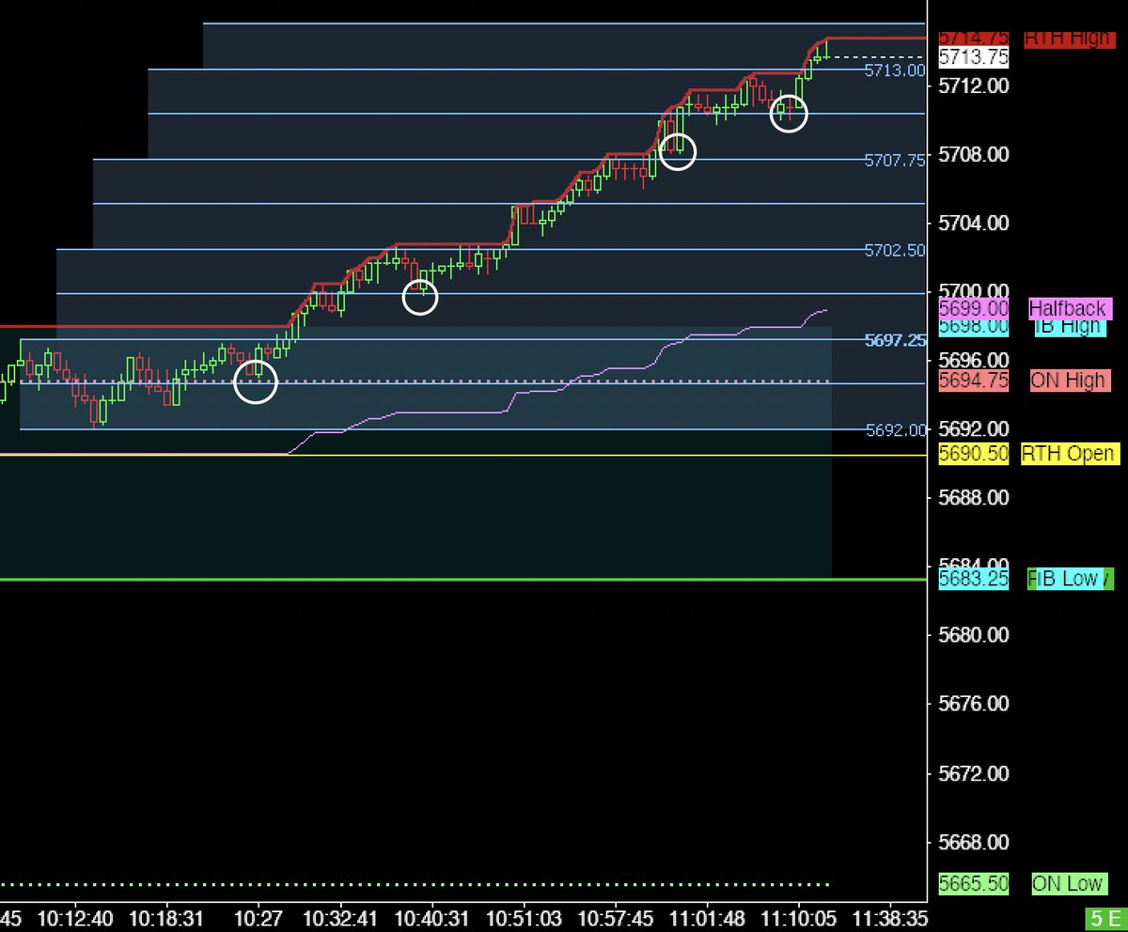Click the 5690.50 RTH Open price value
Image resolution: width=1128 pixels, height=932 pixels.
pyautogui.click(x=974, y=454)
